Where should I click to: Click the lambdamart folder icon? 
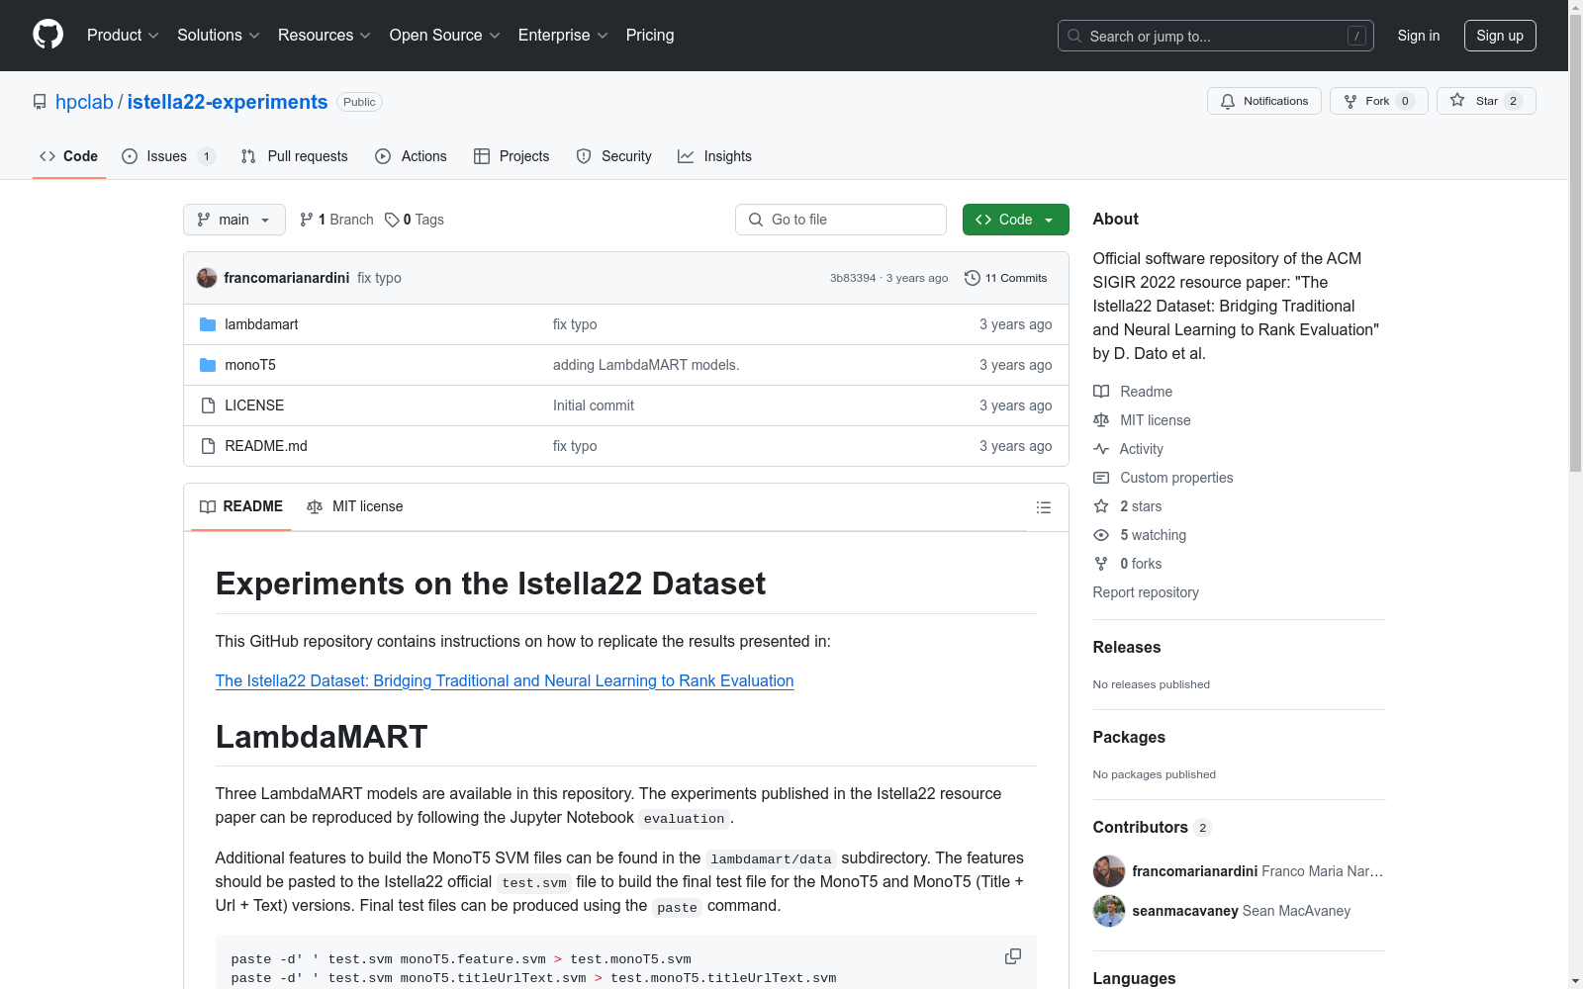click(x=208, y=324)
